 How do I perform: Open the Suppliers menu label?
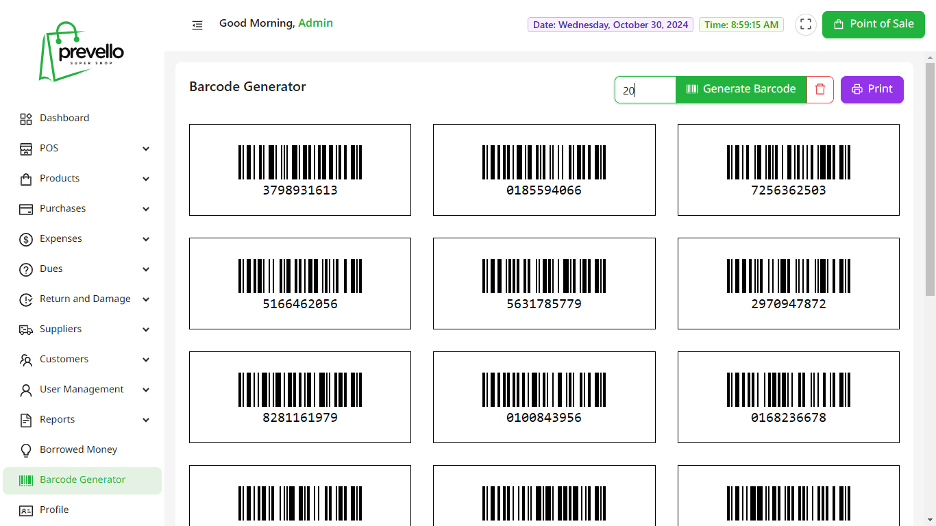click(x=60, y=329)
